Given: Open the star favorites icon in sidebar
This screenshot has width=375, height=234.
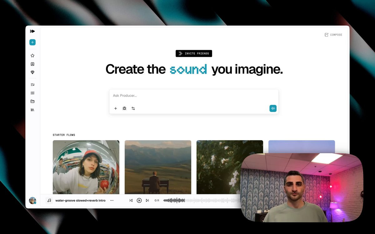Looking at the screenshot, I should [32, 56].
